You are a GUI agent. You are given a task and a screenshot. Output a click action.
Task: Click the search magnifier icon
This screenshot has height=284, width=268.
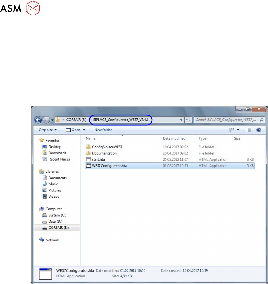[262, 120]
